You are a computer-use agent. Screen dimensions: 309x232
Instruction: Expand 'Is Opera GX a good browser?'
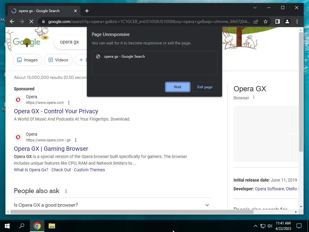tap(112, 205)
